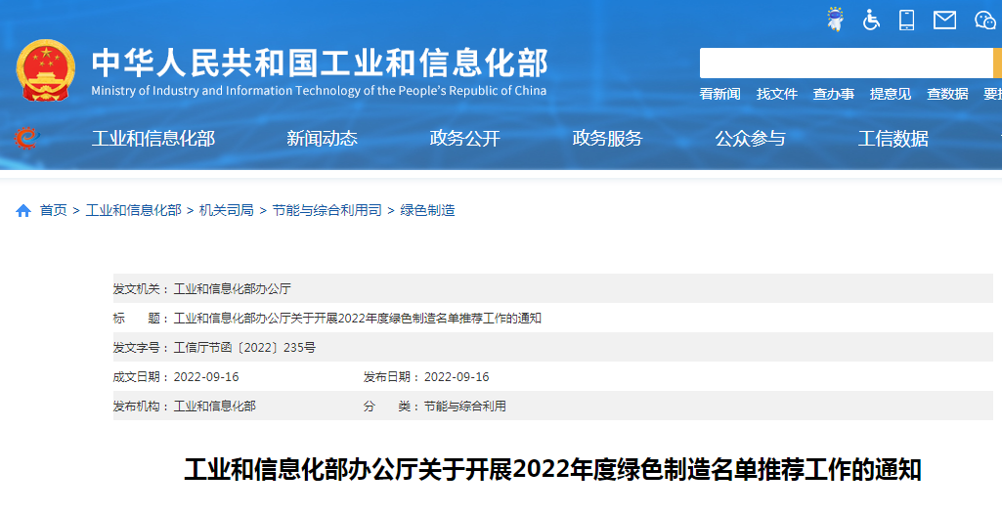Viewport: 1002px width, 514px height.
Task: Go to 公众参与 in the navigation bar
Action: pos(750,139)
